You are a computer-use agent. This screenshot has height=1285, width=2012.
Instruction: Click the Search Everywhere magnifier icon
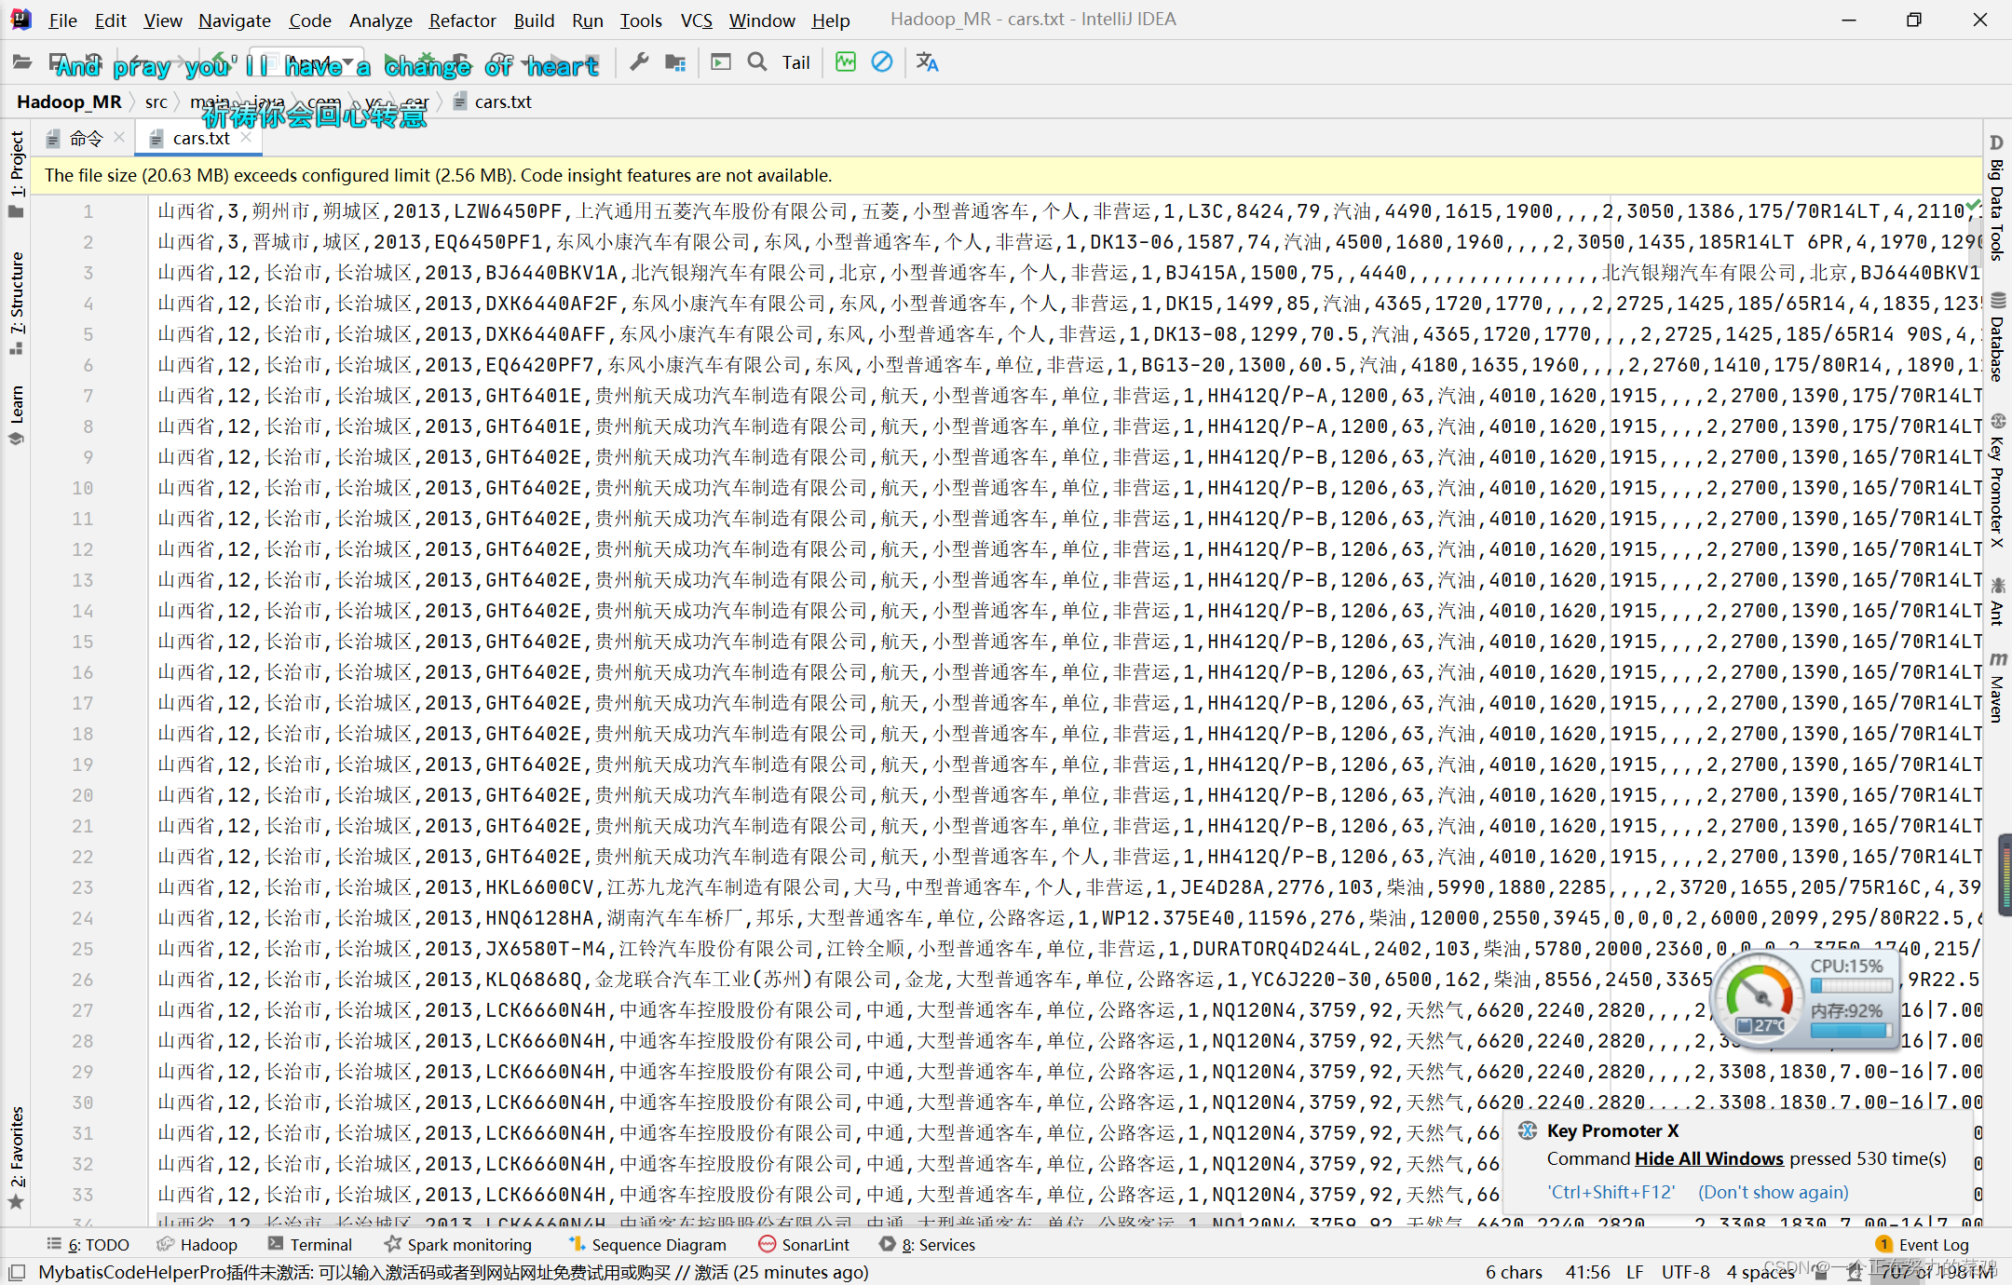coord(757,62)
